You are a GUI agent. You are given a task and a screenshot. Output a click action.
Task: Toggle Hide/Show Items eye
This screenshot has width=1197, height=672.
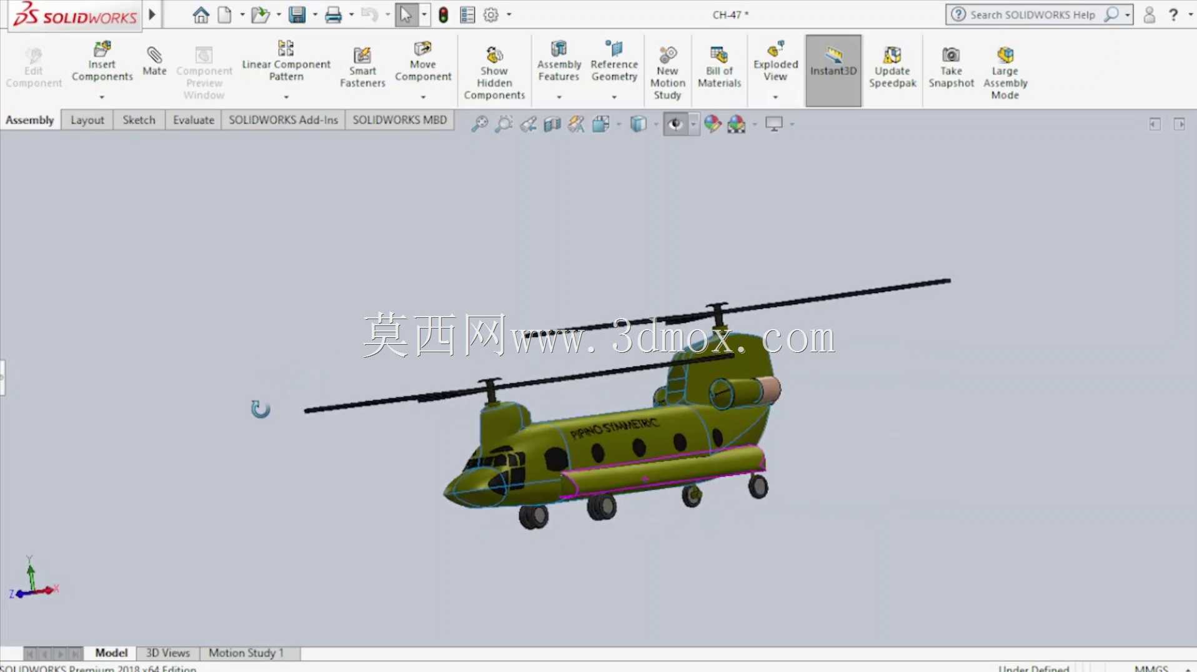(x=675, y=124)
